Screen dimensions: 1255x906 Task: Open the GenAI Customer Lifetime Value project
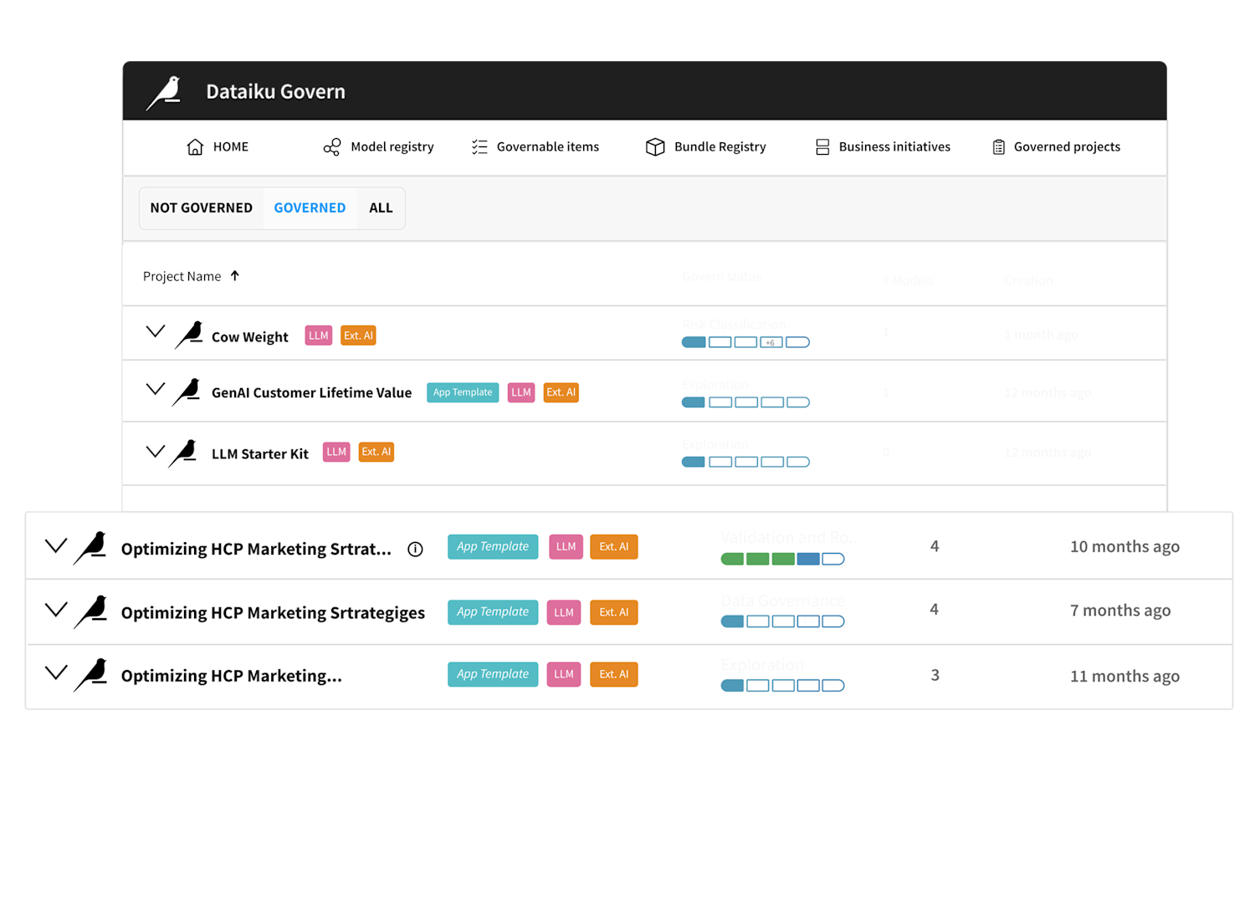point(311,392)
